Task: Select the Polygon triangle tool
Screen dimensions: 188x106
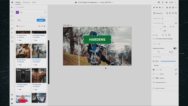Action: [12, 20]
